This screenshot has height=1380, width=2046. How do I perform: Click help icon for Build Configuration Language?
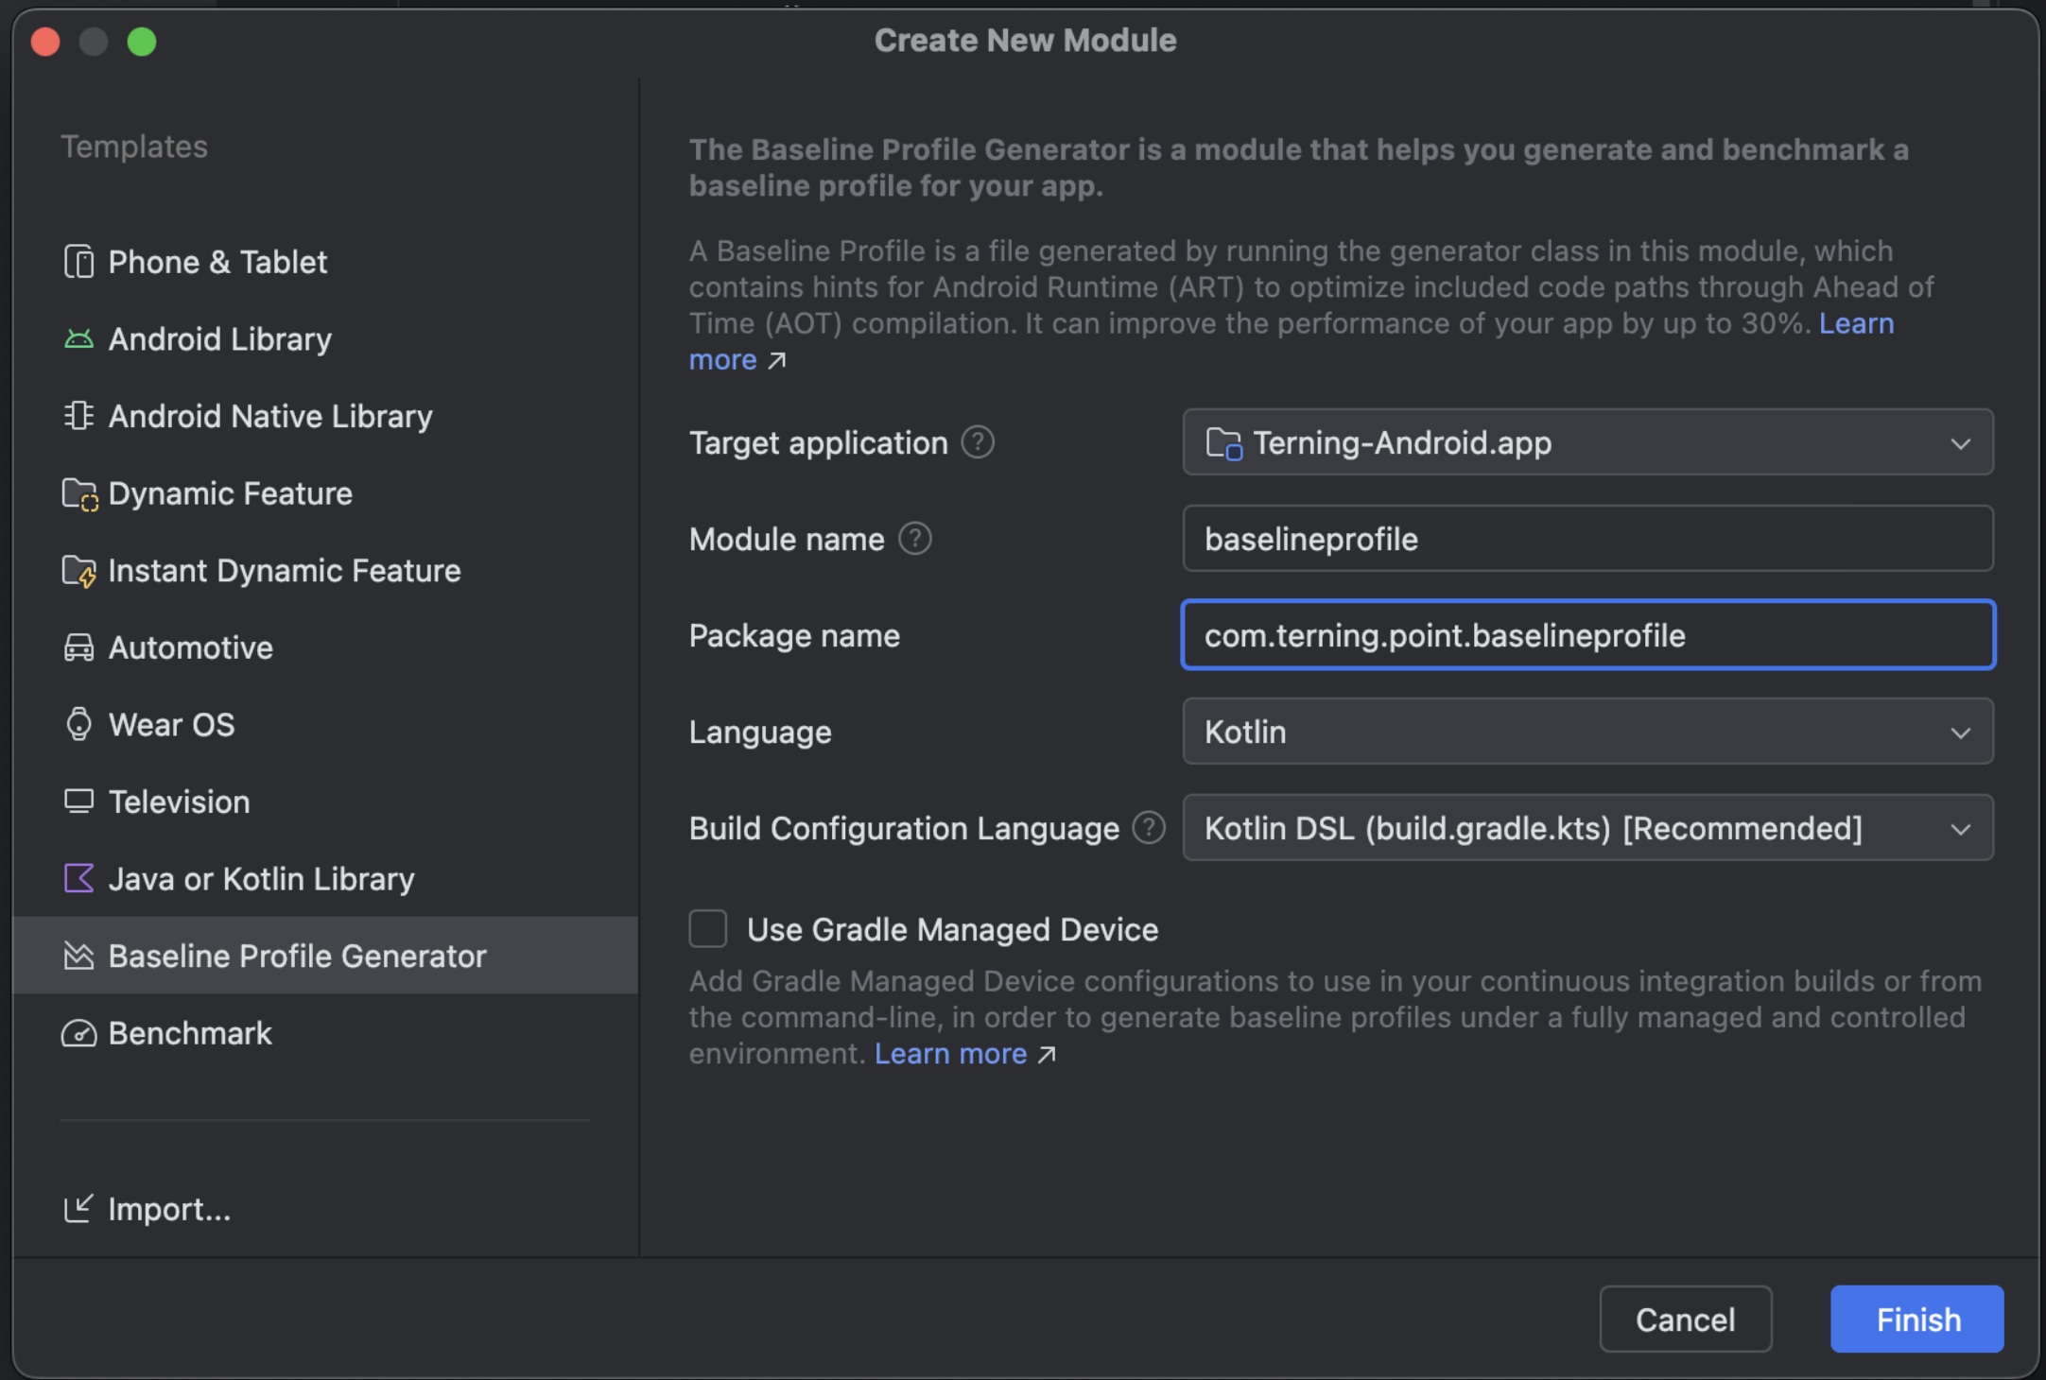coord(1148,828)
